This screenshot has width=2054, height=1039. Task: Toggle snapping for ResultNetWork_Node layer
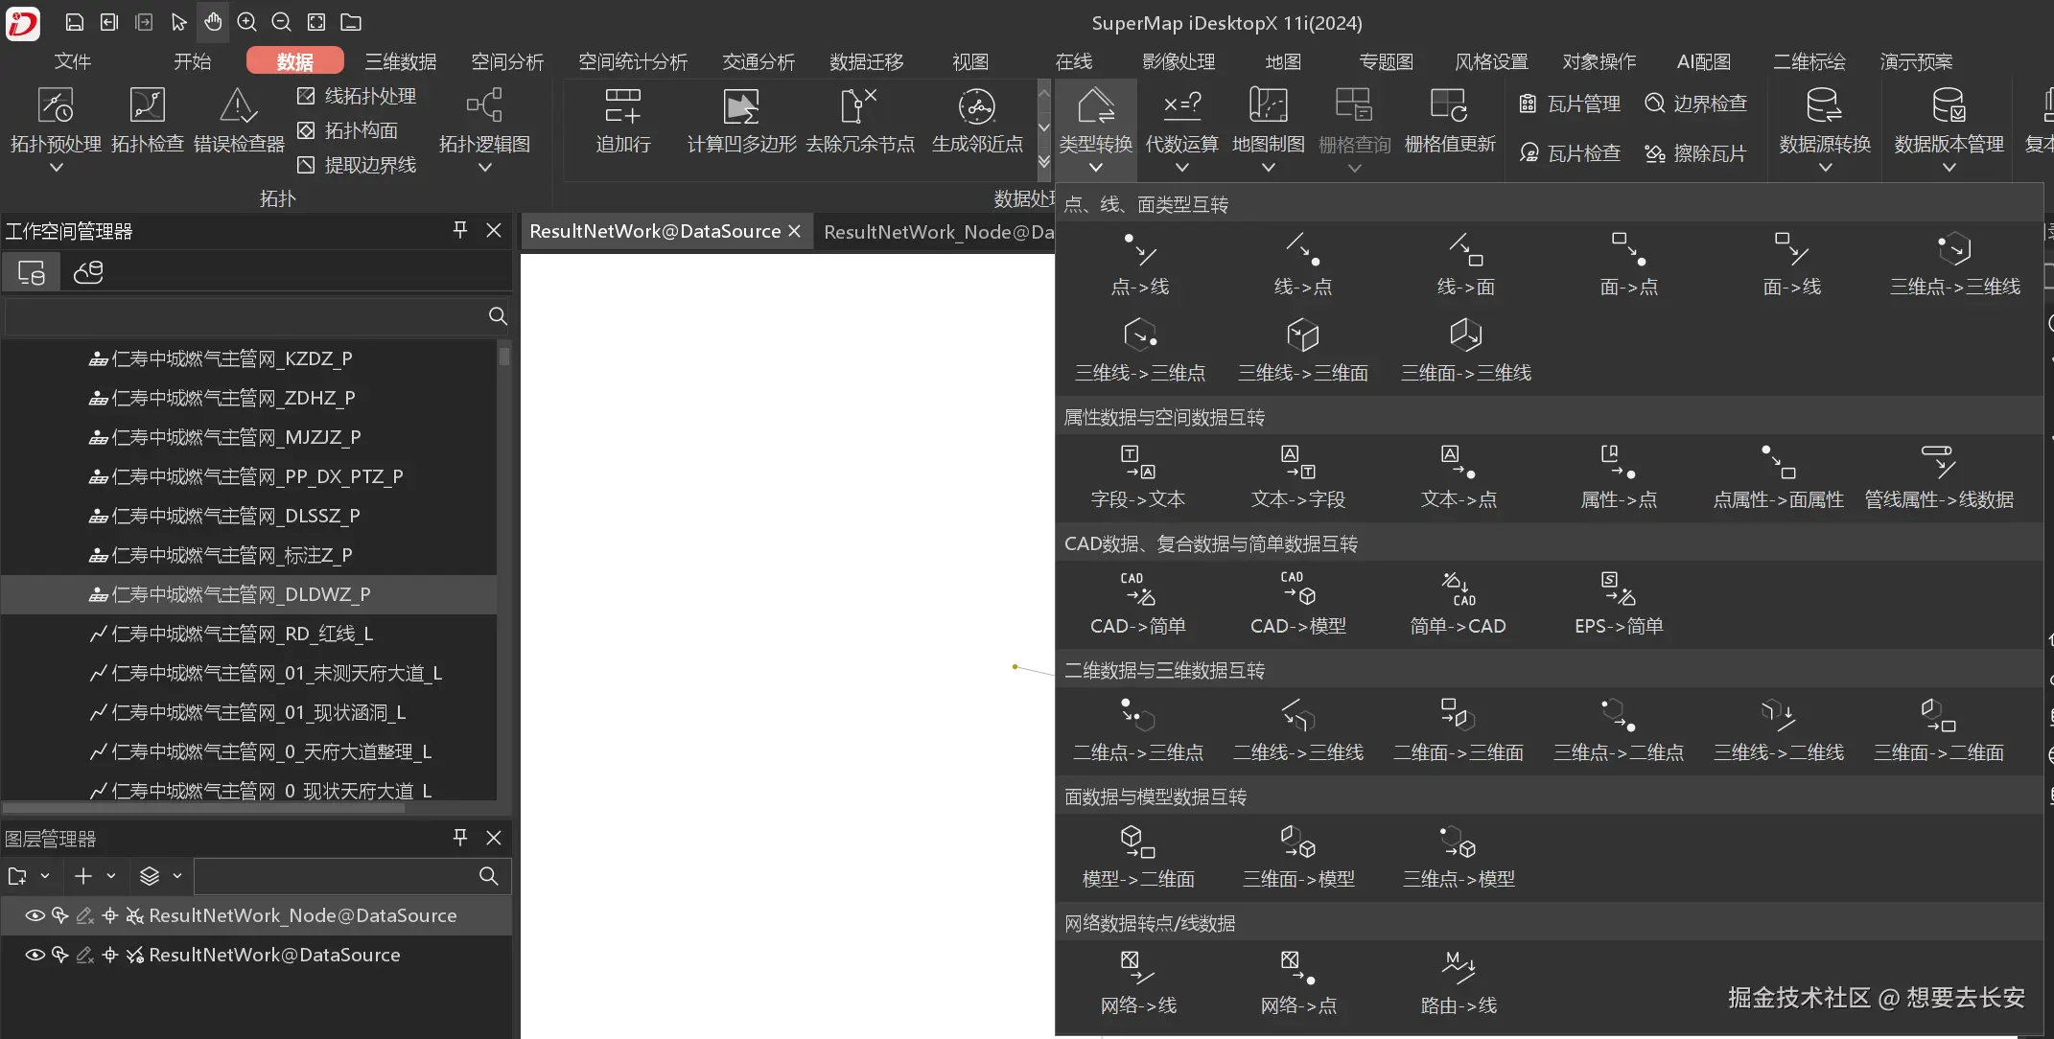pyautogui.click(x=110, y=915)
